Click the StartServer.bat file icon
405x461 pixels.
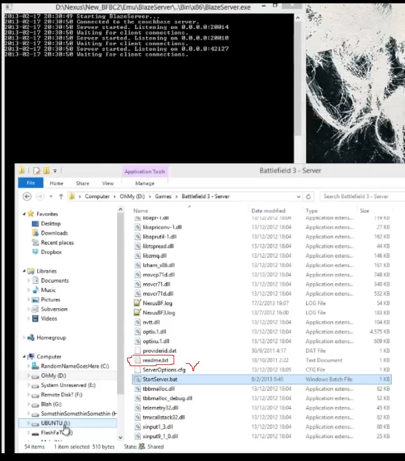point(137,379)
